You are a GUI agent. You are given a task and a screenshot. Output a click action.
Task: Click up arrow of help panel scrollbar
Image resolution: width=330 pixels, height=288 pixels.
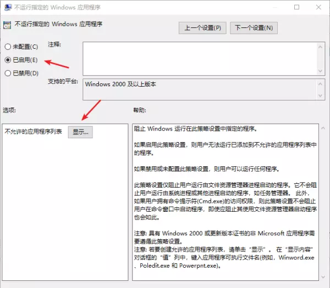(323, 128)
